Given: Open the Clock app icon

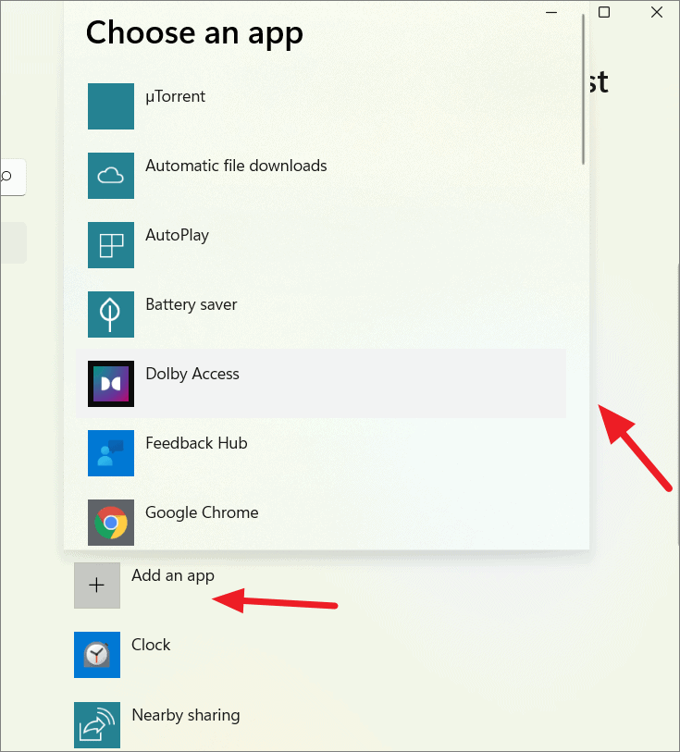Looking at the screenshot, I should (97, 655).
